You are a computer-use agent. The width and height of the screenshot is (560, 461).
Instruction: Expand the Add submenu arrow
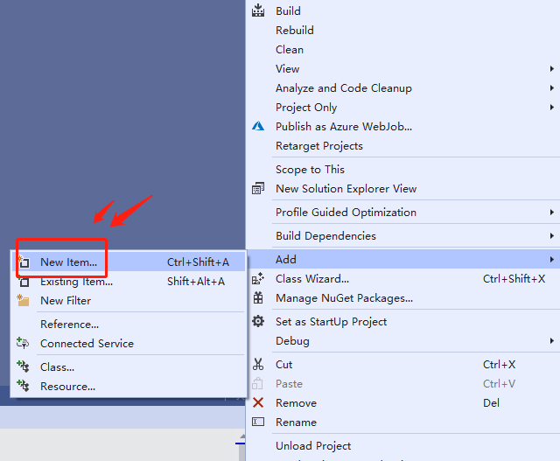(552, 259)
